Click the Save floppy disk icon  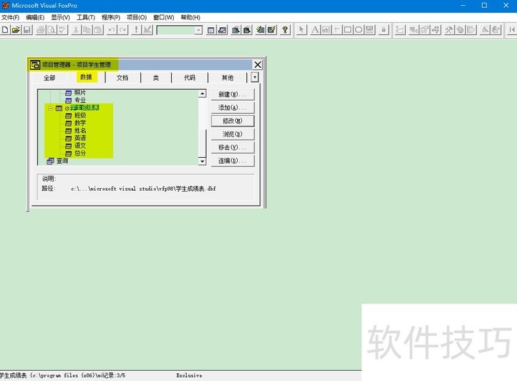(26, 30)
